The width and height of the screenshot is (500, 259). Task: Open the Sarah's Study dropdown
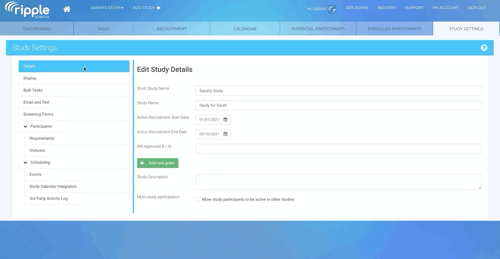pos(107,8)
